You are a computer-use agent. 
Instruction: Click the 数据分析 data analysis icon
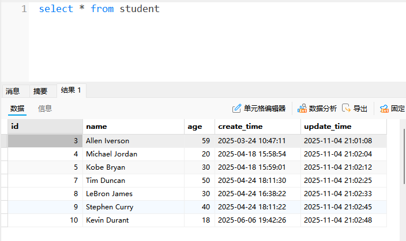click(x=302, y=108)
